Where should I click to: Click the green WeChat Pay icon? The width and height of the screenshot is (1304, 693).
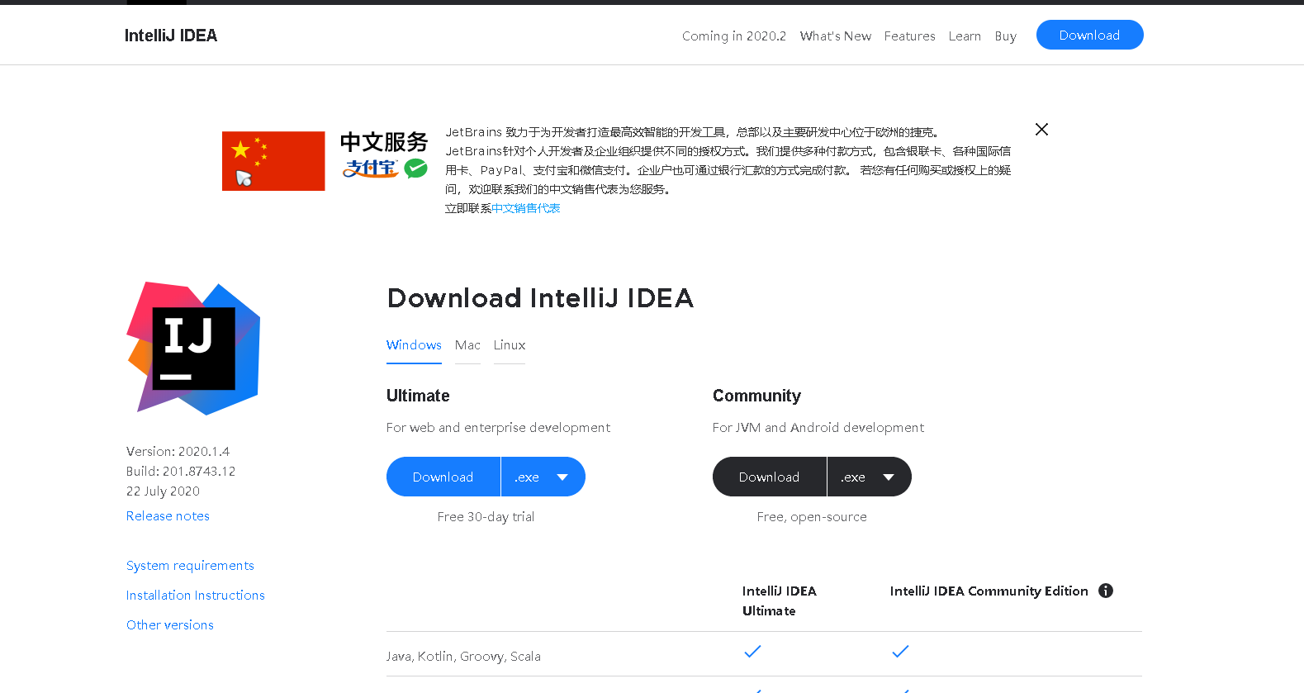[416, 169]
